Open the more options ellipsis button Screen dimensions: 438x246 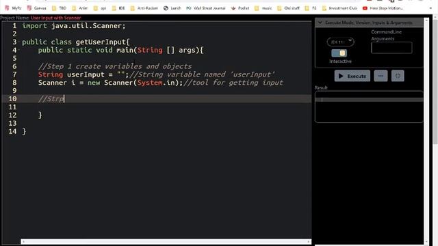pyautogui.click(x=381, y=76)
